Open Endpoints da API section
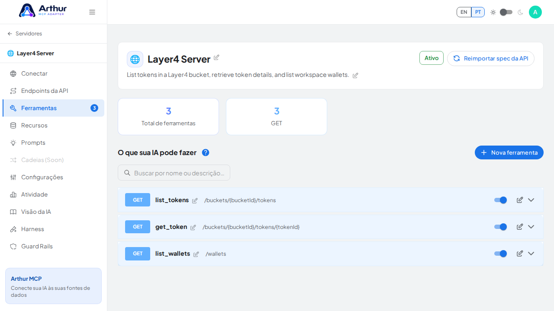554x311 pixels. click(53, 91)
